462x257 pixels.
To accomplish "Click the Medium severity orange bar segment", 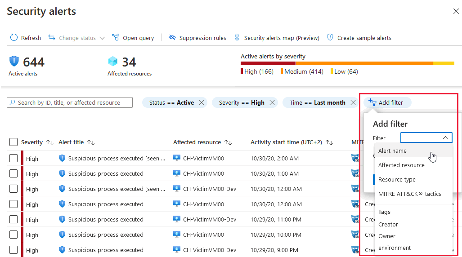I will pos(364,63).
